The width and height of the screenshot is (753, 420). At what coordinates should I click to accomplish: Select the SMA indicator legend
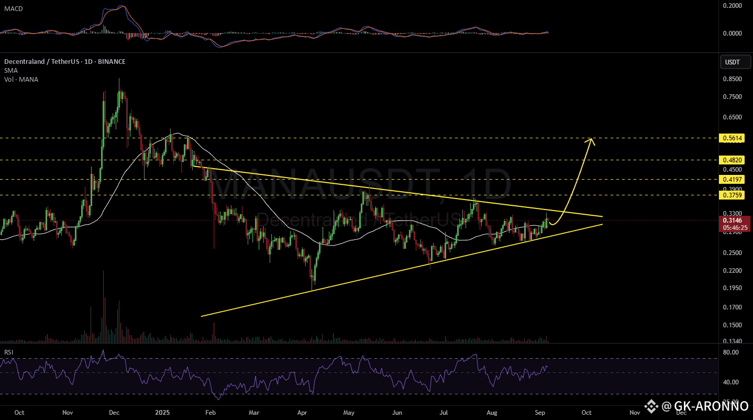coord(10,70)
